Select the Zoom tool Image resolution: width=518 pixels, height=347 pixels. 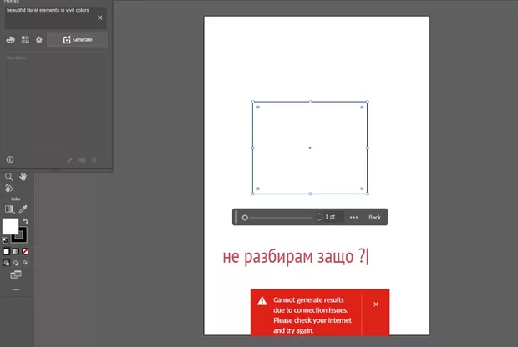pos(9,177)
